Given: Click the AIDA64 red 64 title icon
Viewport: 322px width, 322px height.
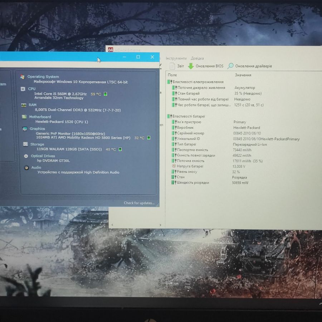Looking at the screenshot, I should tap(111, 49).
